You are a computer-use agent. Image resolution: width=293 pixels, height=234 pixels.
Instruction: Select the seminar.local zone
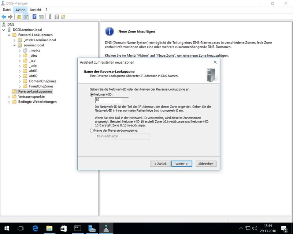pos(34,45)
